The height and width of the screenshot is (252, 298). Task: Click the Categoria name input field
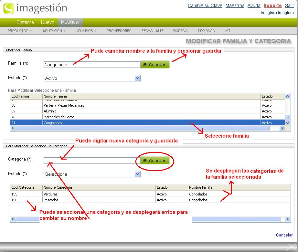[x=92, y=161]
